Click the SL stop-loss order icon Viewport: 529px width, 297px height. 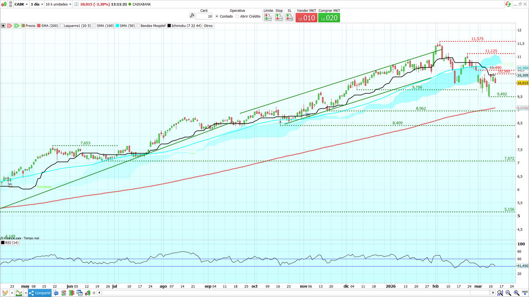click(x=290, y=17)
